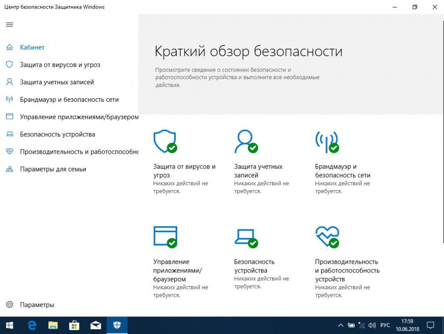Close the Windows Defender Security Center window
This screenshot has width=444, height=334.
click(x=435, y=7)
